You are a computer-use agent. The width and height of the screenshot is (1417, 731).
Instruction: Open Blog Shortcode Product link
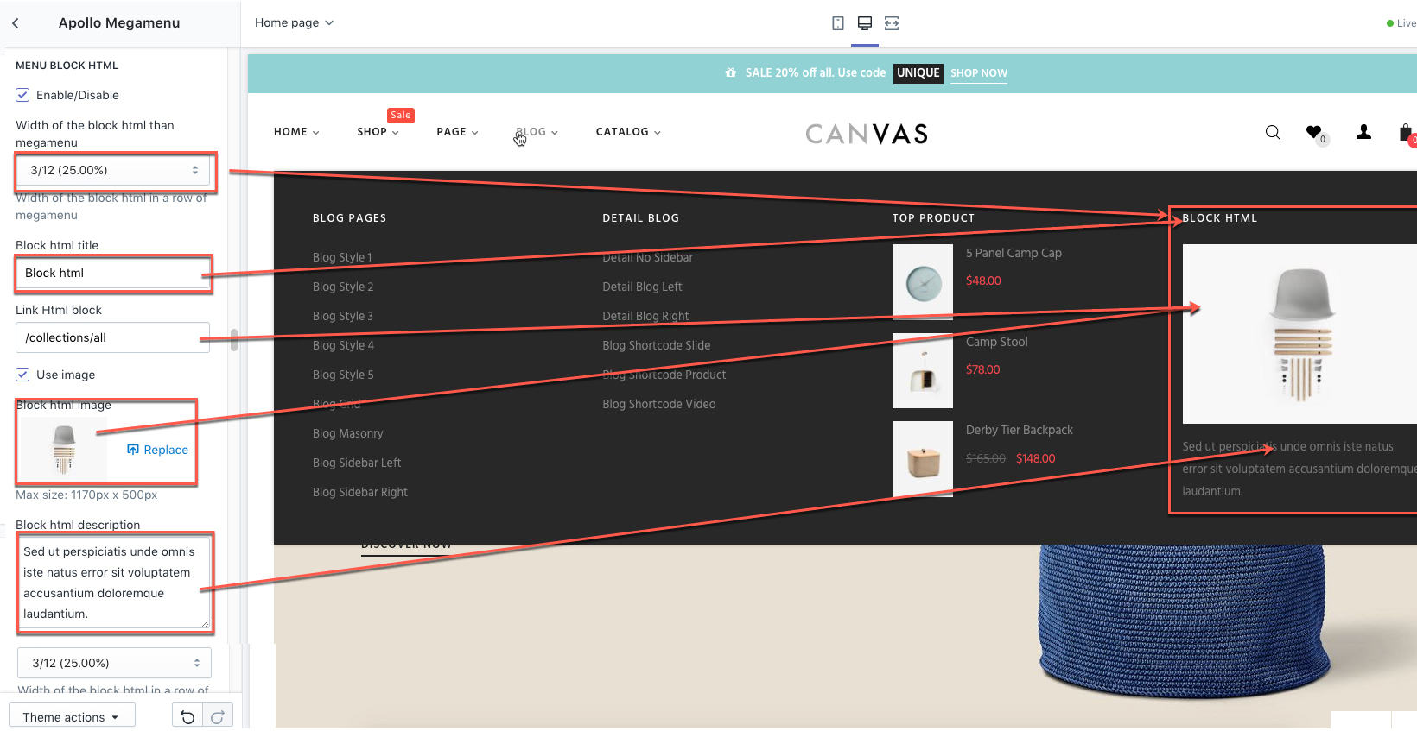point(664,375)
